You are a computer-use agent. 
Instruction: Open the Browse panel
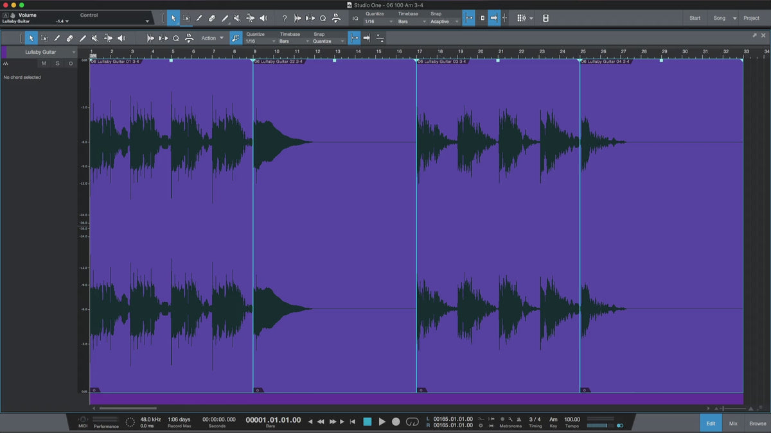(x=758, y=423)
